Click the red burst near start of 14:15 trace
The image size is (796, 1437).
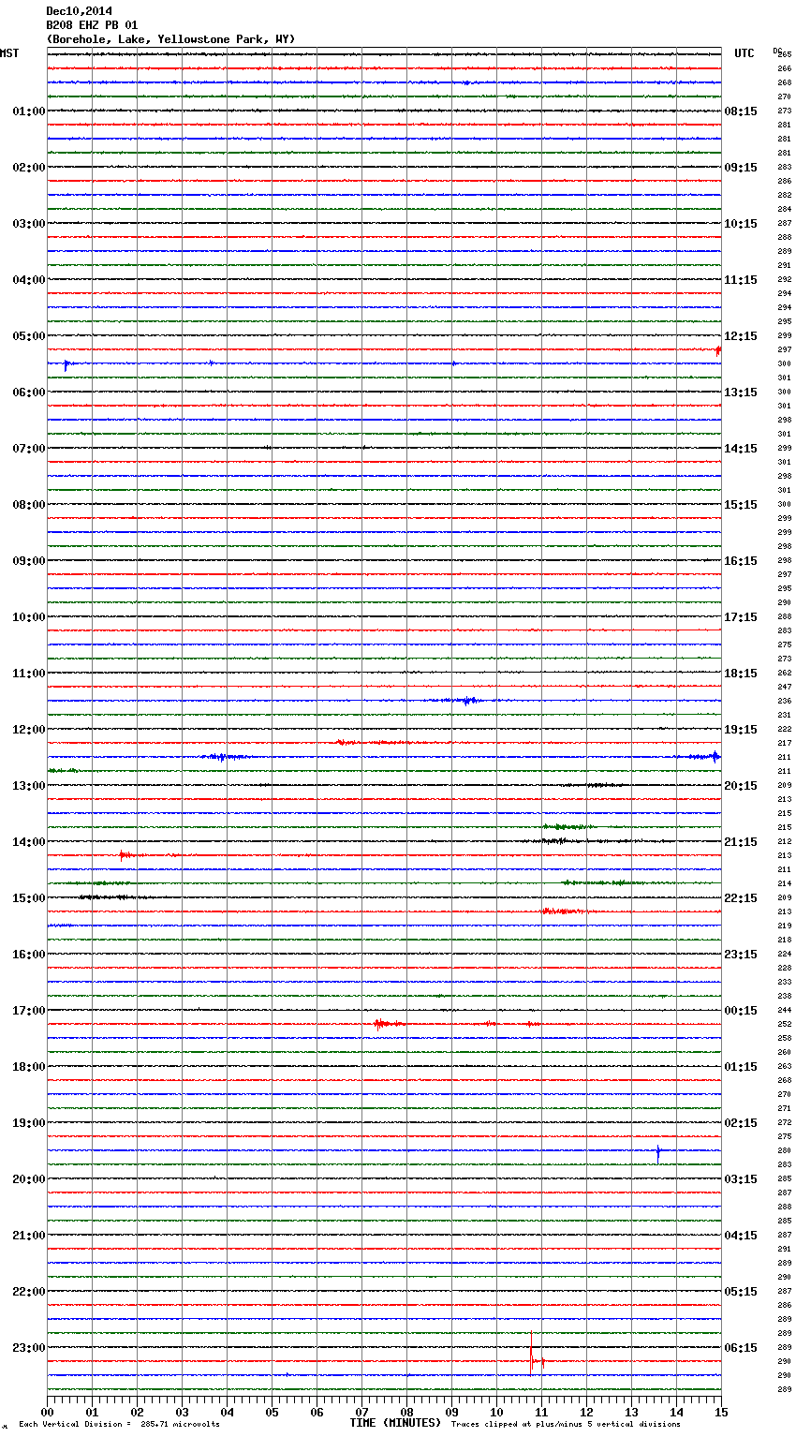pos(126,854)
